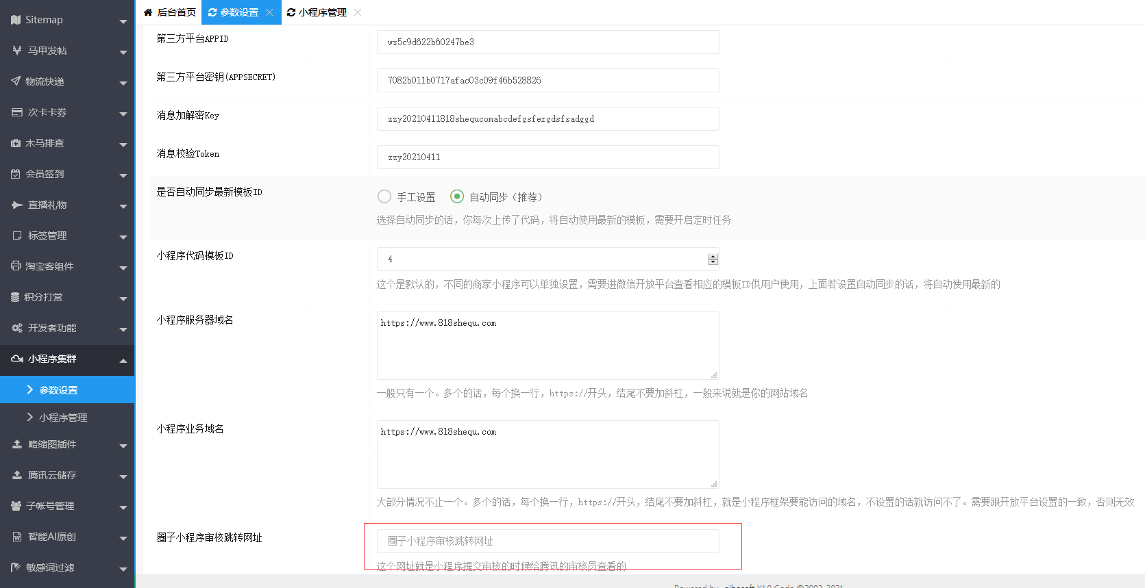The height and width of the screenshot is (588, 1145).
Task: Expand 开发者功能 dropdown arrow
Action: (x=123, y=329)
